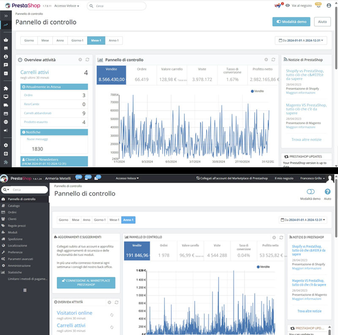Click Connessione al Marketplace PrestaShop button
The image size is (338, 335).
coord(86,283)
